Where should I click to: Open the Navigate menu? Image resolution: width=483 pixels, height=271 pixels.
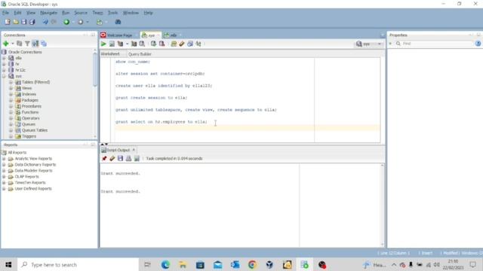pos(48,13)
